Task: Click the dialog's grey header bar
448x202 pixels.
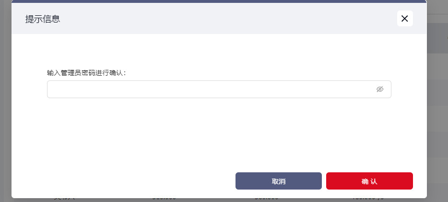Action: (x=216, y=19)
